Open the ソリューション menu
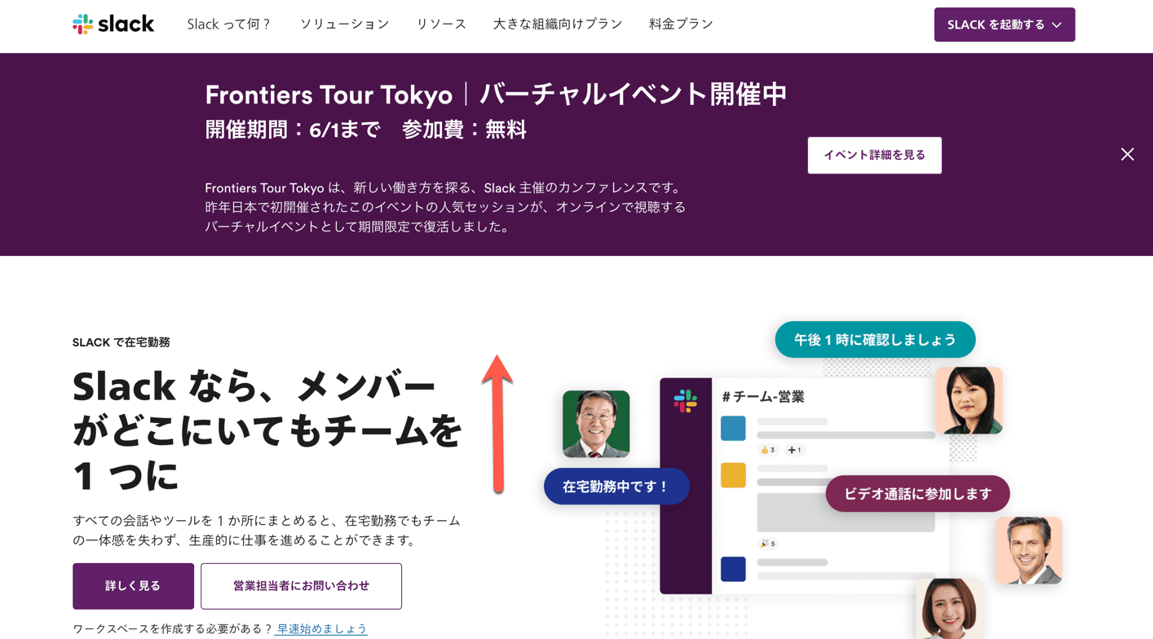The height and width of the screenshot is (639, 1153). [344, 24]
